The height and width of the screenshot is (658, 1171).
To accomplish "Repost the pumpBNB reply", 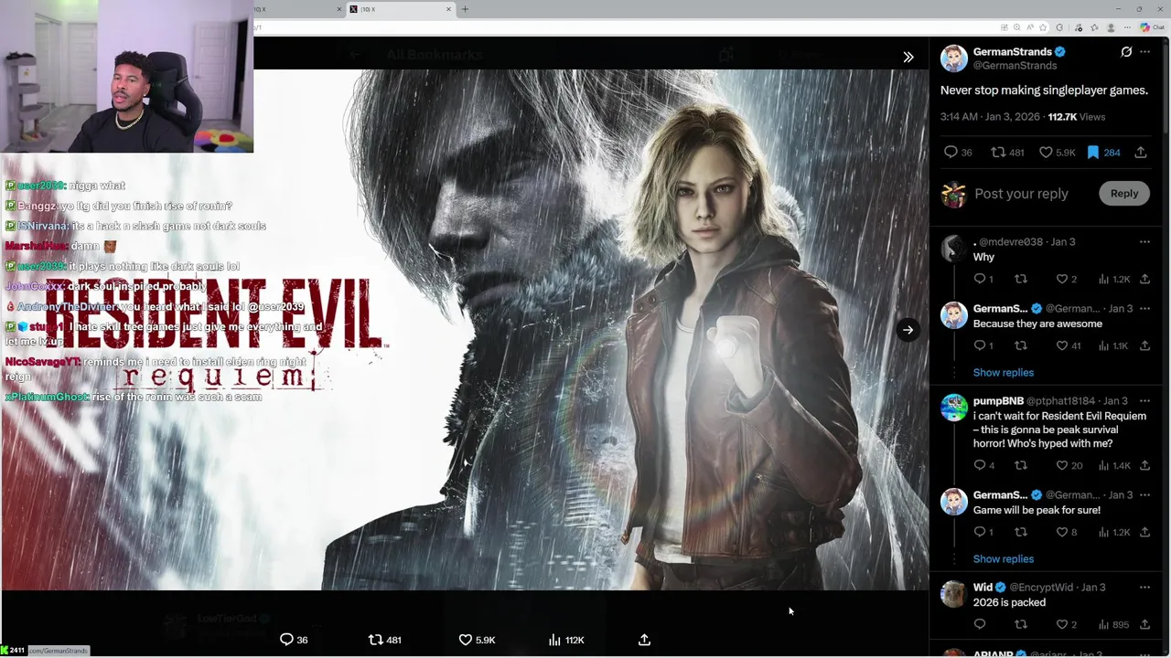I will pos(1021,465).
